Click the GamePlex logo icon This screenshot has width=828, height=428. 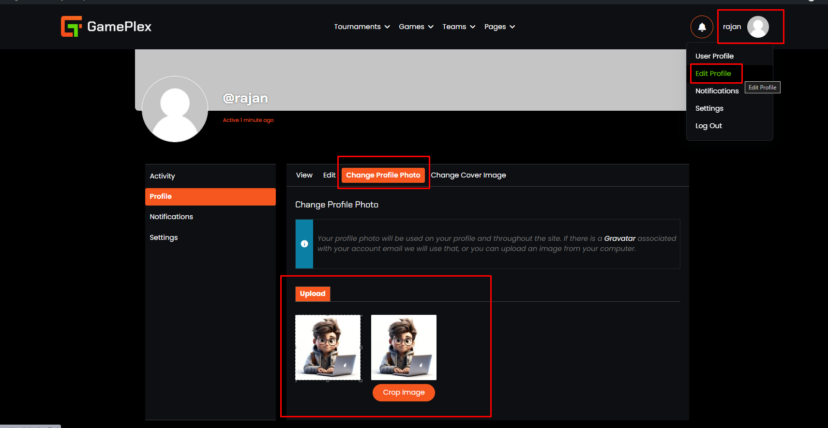point(71,27)
